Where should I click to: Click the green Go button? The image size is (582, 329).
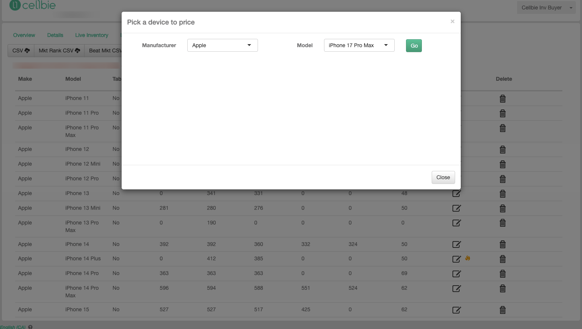414,46
